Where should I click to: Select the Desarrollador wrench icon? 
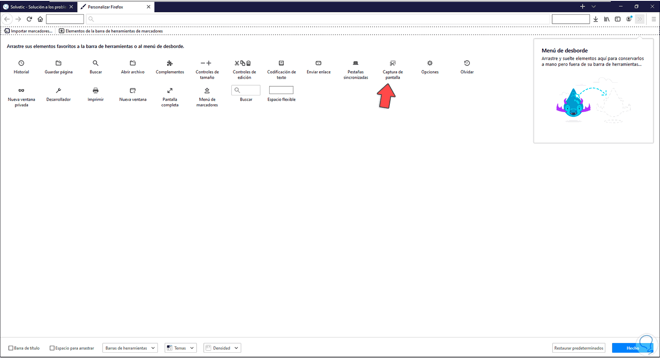[x=58, y=90]
